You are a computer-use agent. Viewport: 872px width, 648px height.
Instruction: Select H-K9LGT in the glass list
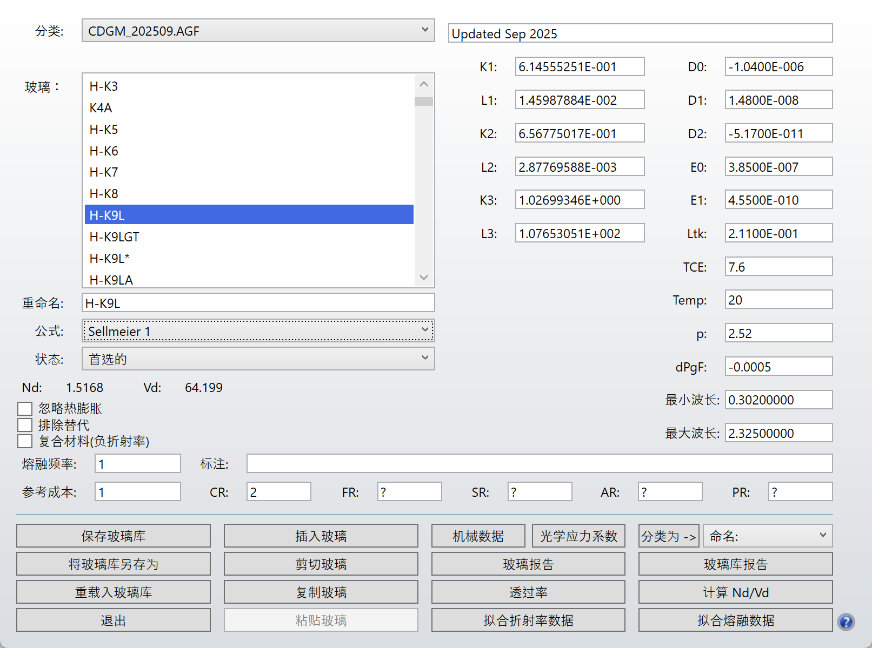(x=114, y=237)
